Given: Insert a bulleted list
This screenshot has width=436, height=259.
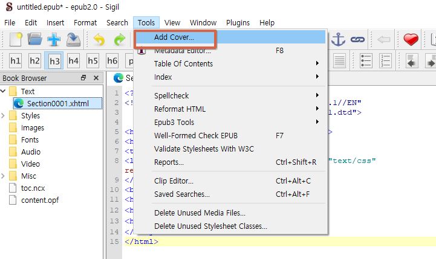Looking at the screenshot, I should 366,60.
